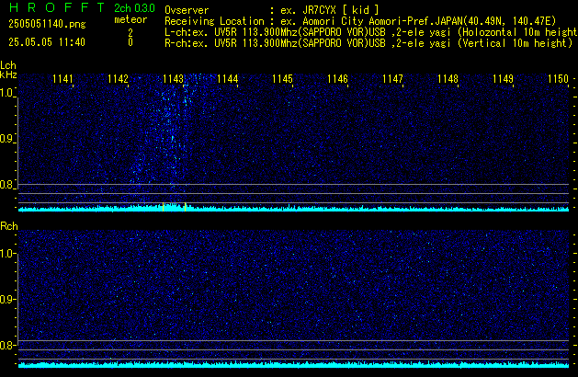
Task: Click the Lch 0.8 frequency label
Action: (x=7, y=185)
